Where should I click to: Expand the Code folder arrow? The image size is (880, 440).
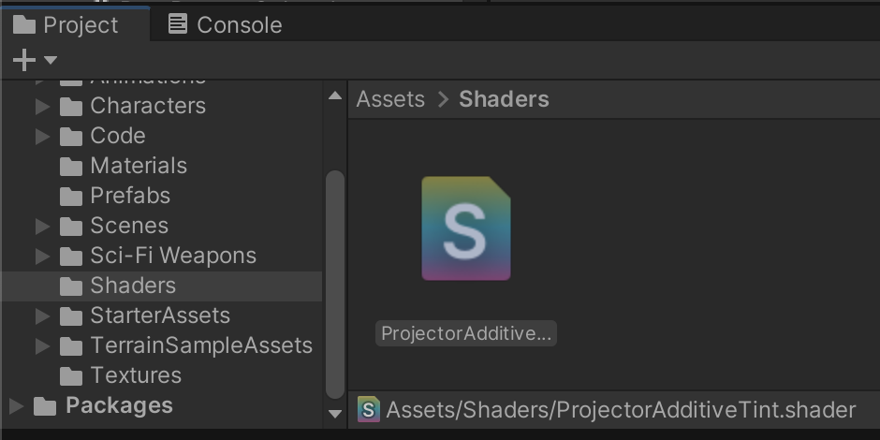[x=42, y=137]
